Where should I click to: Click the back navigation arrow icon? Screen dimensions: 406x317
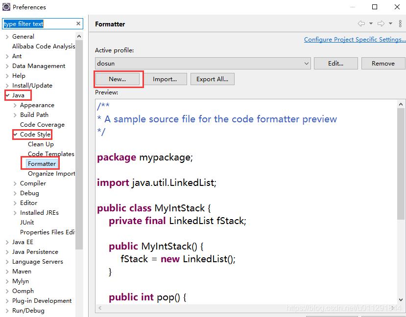361,23
